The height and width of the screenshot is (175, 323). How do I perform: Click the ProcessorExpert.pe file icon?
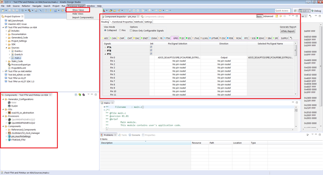(9, 64)
